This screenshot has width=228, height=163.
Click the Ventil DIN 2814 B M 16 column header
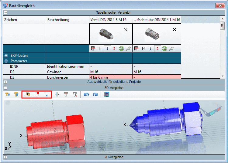tap(111, 20)
